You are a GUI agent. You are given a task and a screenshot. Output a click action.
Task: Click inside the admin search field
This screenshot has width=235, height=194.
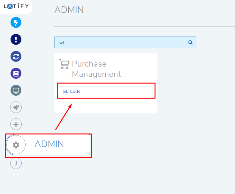point(125,42)
